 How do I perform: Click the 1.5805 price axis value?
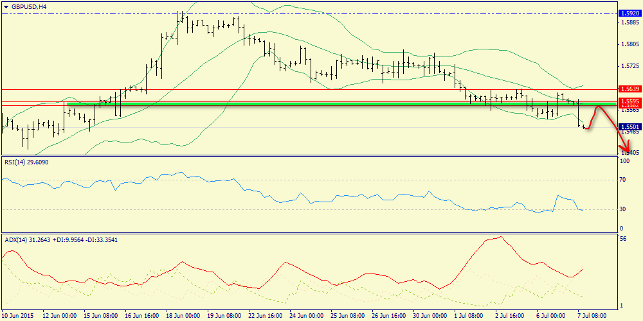pos(630,44)
